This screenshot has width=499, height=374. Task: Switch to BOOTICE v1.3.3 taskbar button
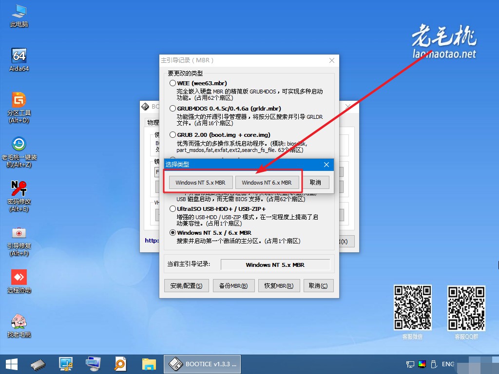[202, 364]
